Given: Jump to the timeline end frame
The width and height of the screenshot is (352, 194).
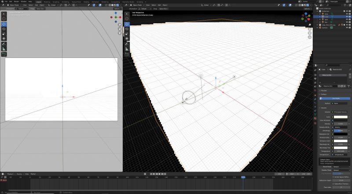Looking at the screenshot, I should [165, 174].
